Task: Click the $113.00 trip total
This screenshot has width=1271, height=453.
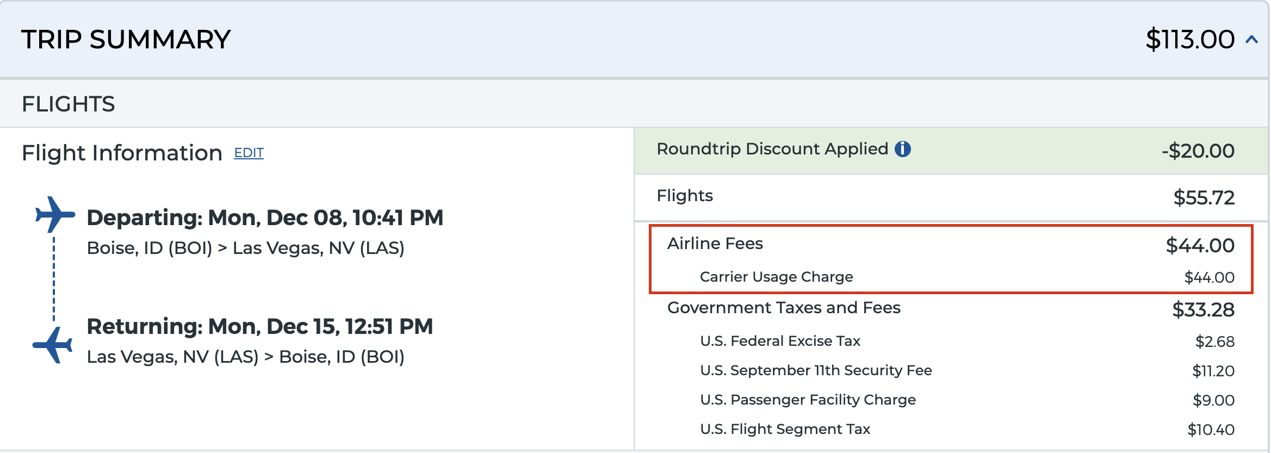Action: pyautogui.click(x=1189, y=40)
